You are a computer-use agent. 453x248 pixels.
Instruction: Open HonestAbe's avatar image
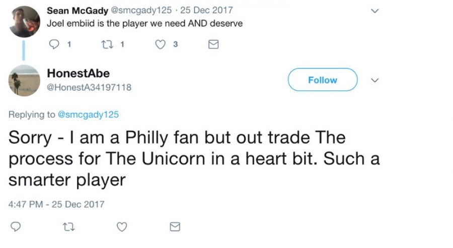point(24,80)
